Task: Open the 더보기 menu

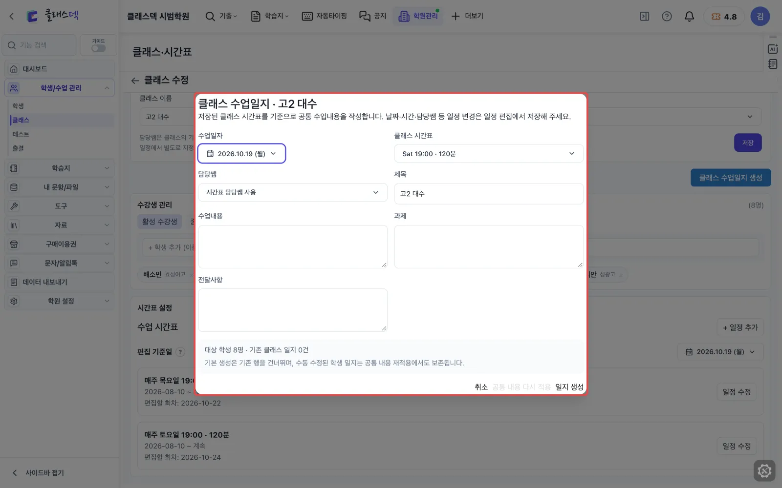Action: point(467,16)
